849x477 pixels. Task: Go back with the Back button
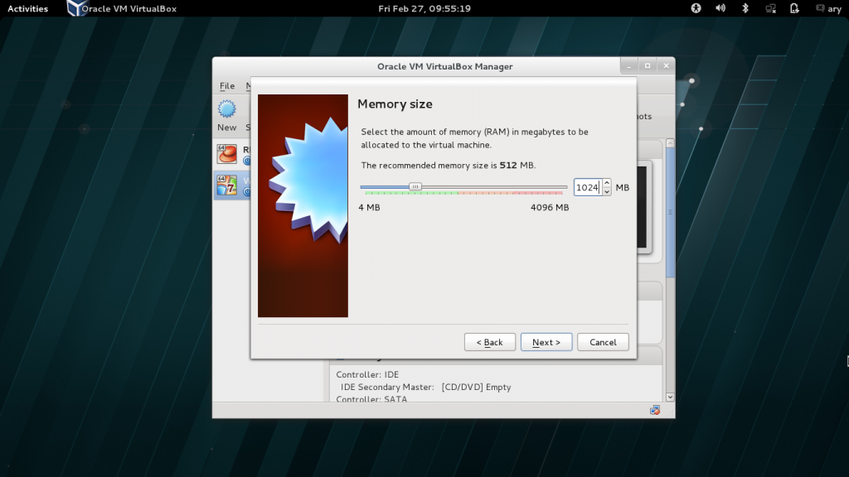[489, 342]
